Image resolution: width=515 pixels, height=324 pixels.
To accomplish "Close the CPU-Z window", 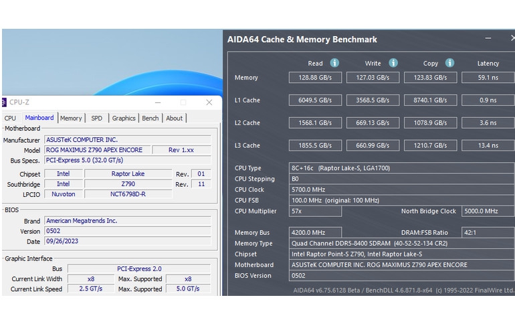I will [x=209, y=102].
